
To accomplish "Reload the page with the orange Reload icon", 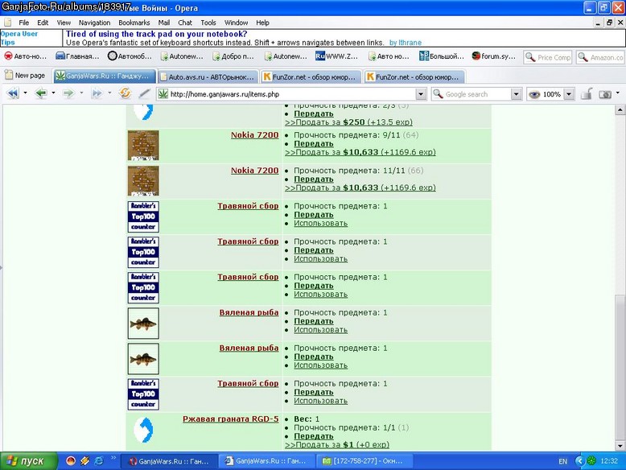I will 125,93.
